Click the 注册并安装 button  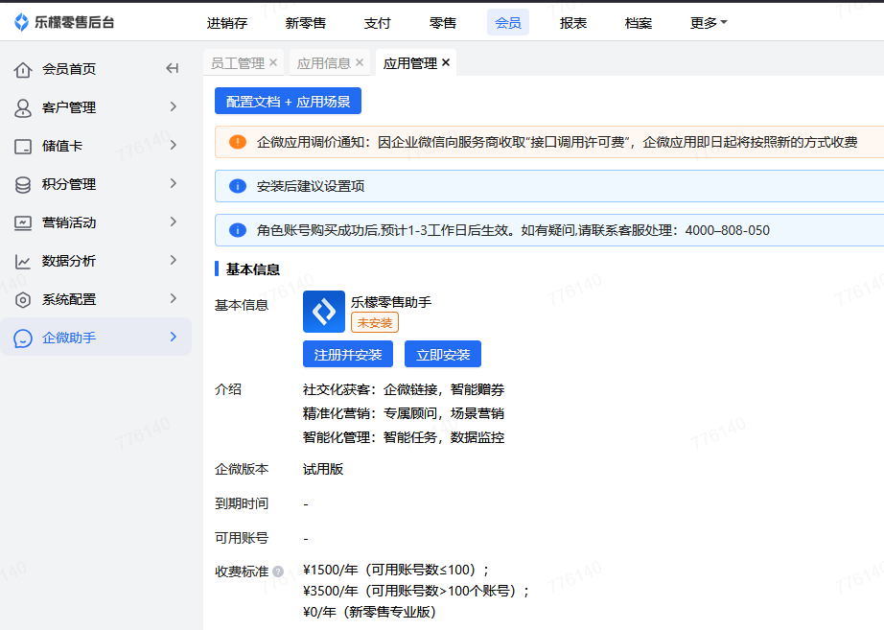348,354
